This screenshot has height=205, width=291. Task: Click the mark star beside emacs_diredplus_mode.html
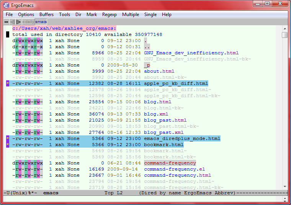[x=8, y=138]
